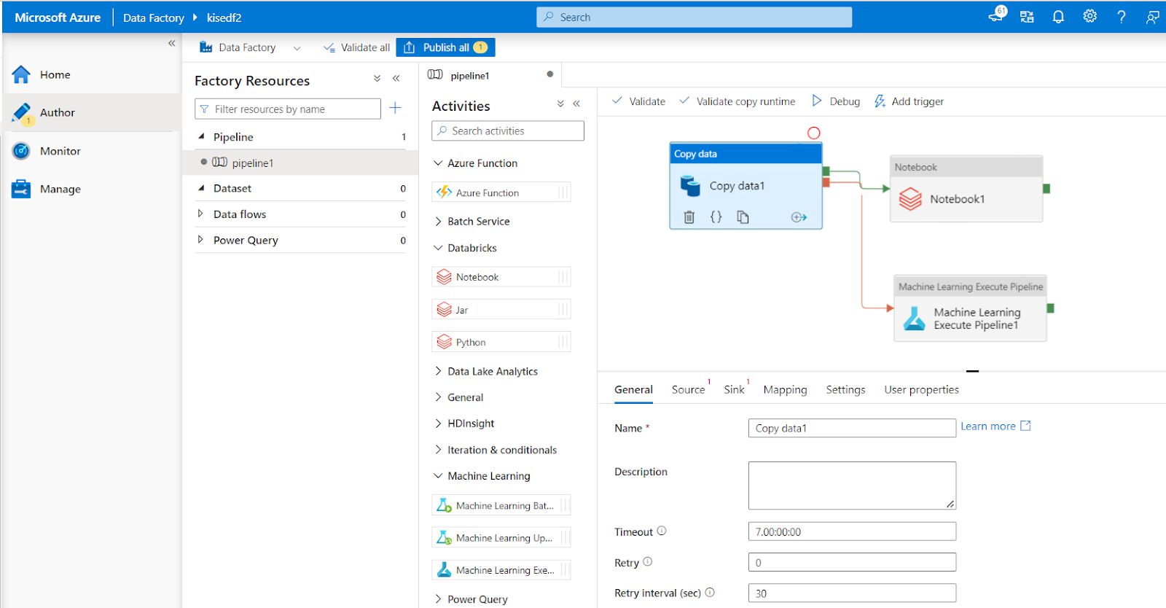Open the feedback person icon
1166x608 pixels.
[x=1152, y=17]
